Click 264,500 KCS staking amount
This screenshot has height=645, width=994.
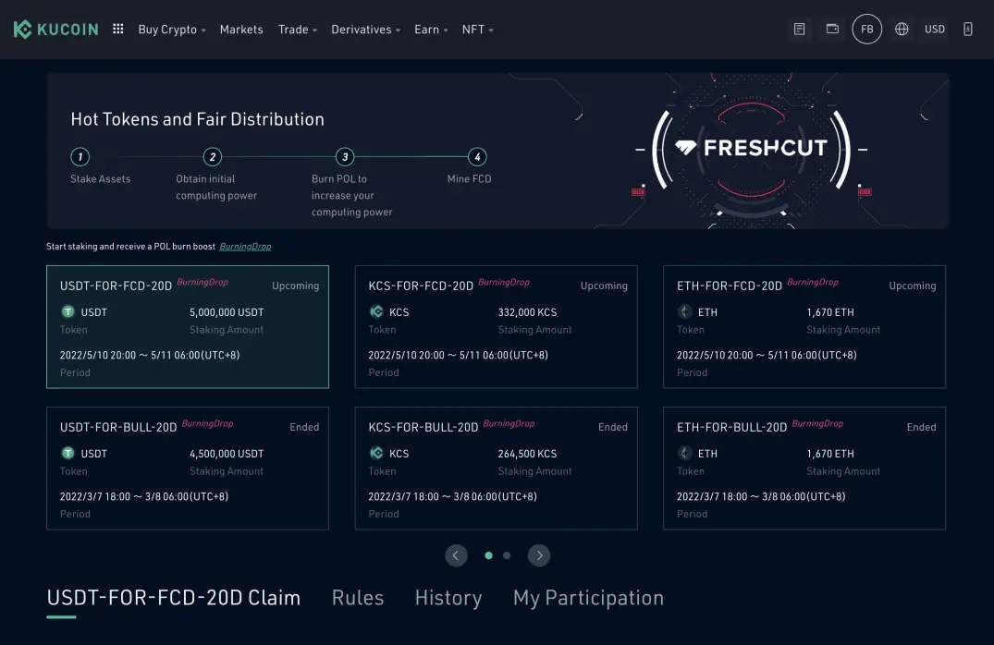527,454
